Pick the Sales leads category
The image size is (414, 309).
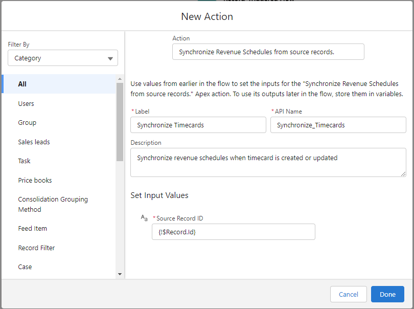click(x=34, y=142)
